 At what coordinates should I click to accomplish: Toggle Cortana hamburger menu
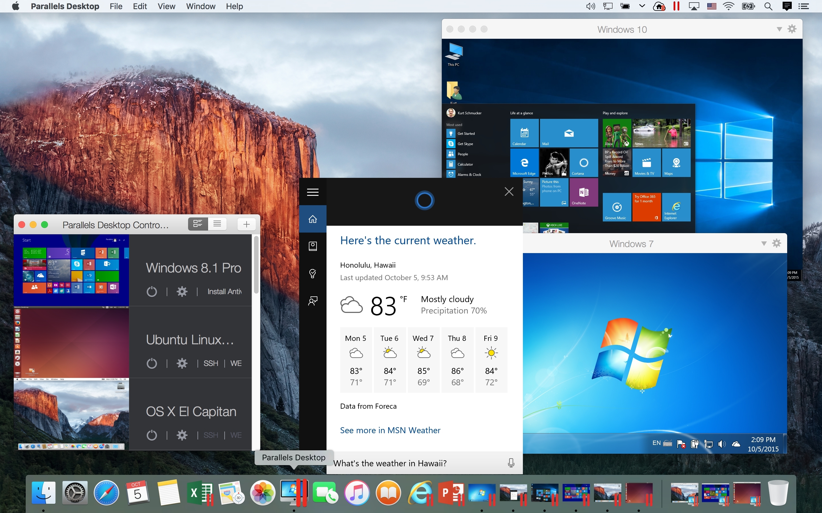click(x=313, y=192)
